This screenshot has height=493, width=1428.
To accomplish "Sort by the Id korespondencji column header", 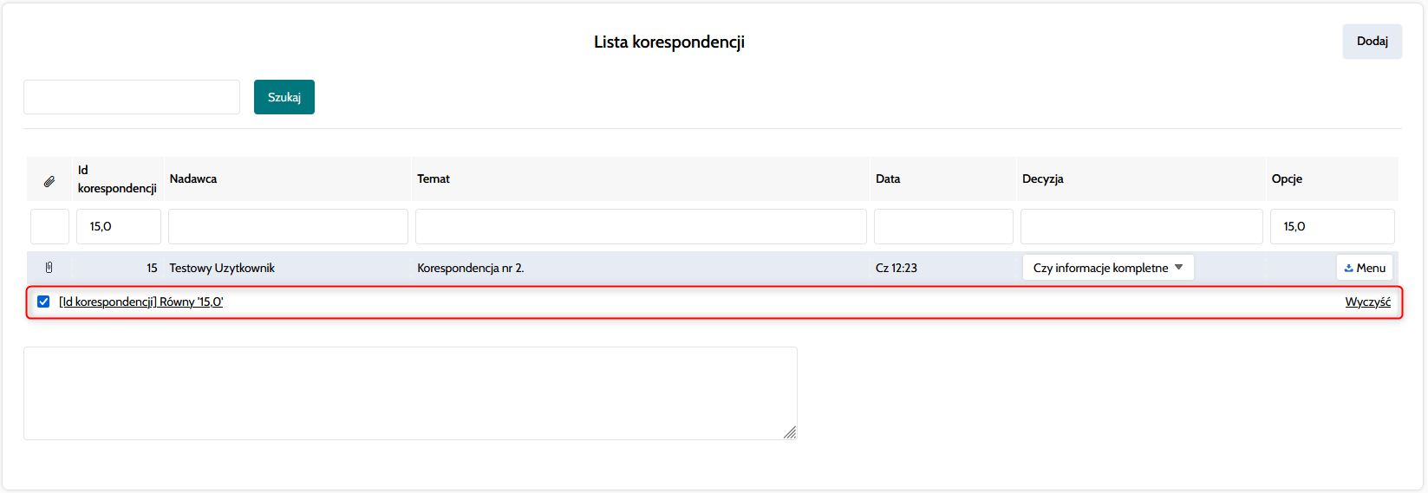I will (117, 179).
